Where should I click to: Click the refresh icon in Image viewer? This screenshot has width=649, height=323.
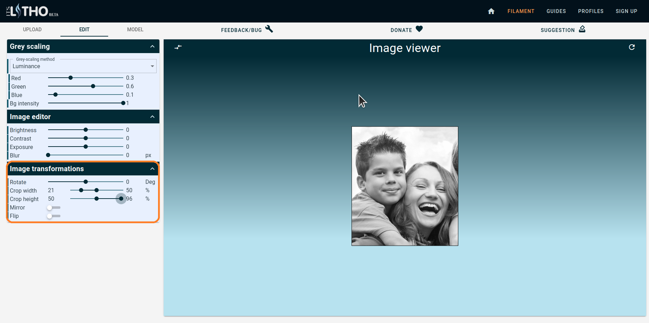click(x=631, y=47)
